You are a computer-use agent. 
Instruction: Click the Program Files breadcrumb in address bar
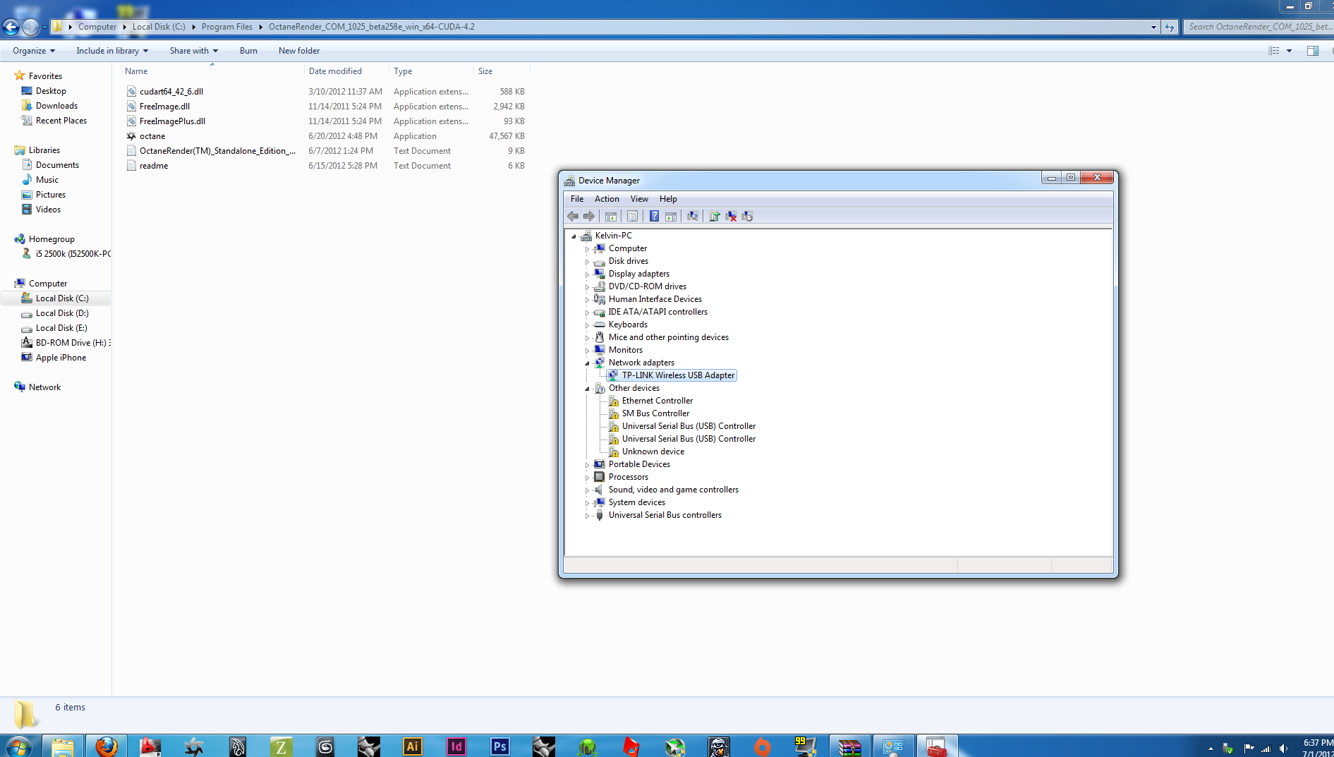tap(226, 27)
